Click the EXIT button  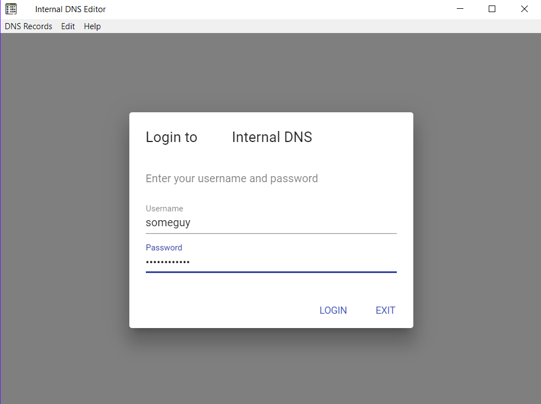(385, 310)
